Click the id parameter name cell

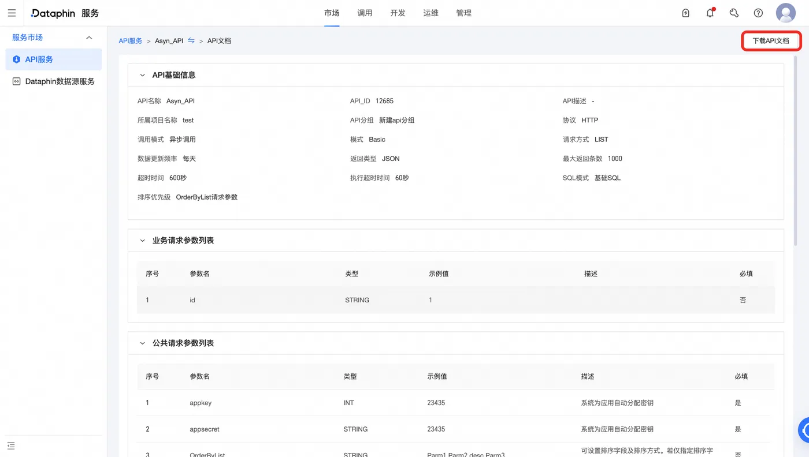pyautogui.click(x=192, y=300)
